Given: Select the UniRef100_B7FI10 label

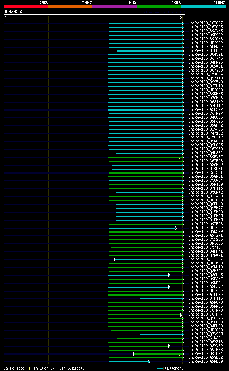Looking at the screenshot, I should (205, 299).
